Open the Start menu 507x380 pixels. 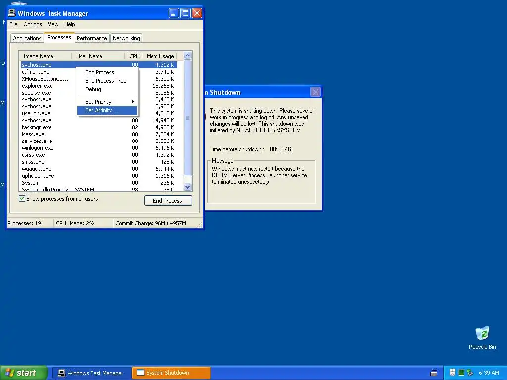tap(24, 373)
